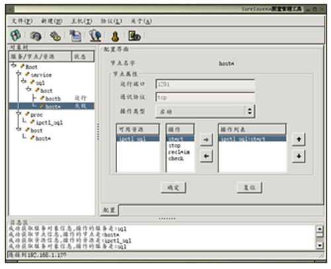Select stop in the operations list
Image resolution: width=331 pixels, height=269 pixels.
click(x=175, y=145)
